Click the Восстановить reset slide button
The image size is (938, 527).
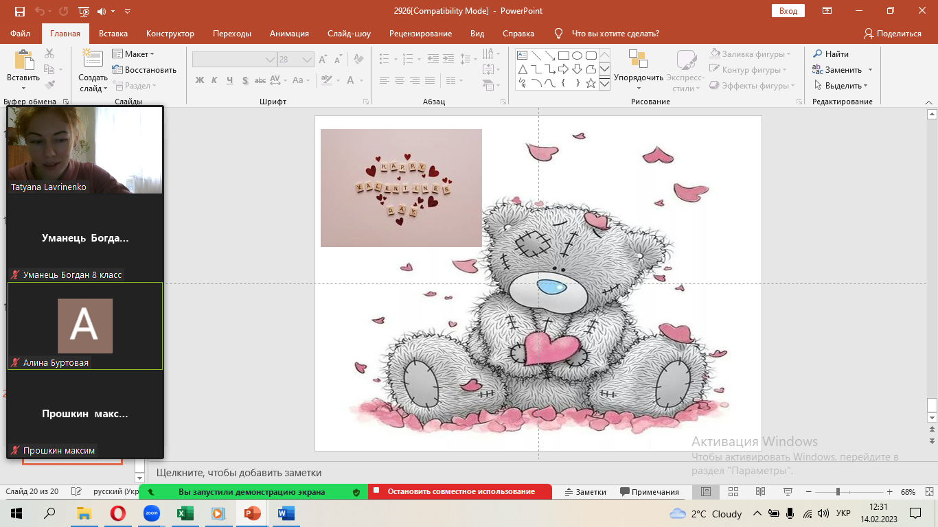(x=144, y=70)
